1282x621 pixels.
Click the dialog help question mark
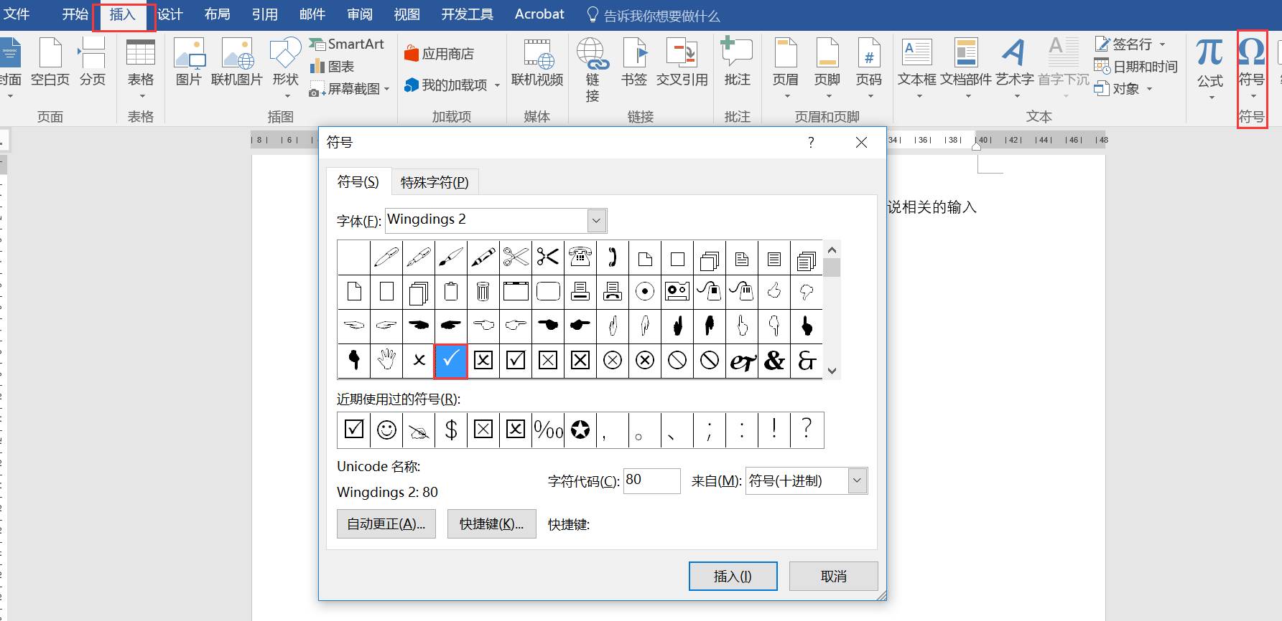coord(811,143)
